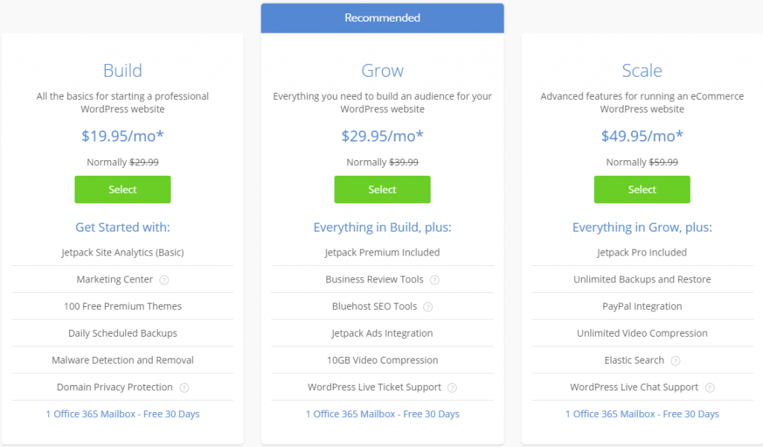Click the info icon by WordPress Live Ticket Support
This screenshot has height=447, width=763.
[452, 387]
